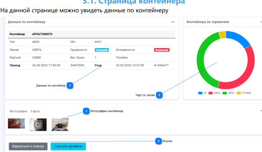
Task: Open the first container photo thumbnail
Action: (x=16, y=124)
